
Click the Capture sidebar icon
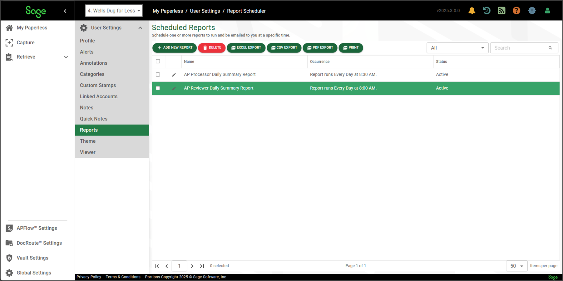(x=9, y=42)
